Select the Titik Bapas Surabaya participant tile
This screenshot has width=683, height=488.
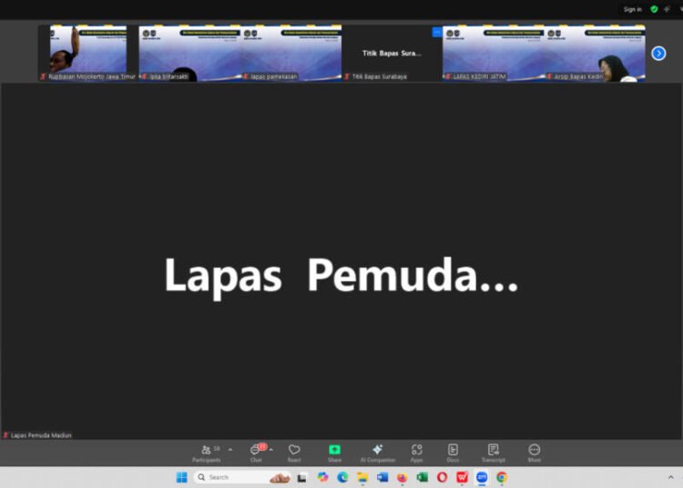coord(392,53)
